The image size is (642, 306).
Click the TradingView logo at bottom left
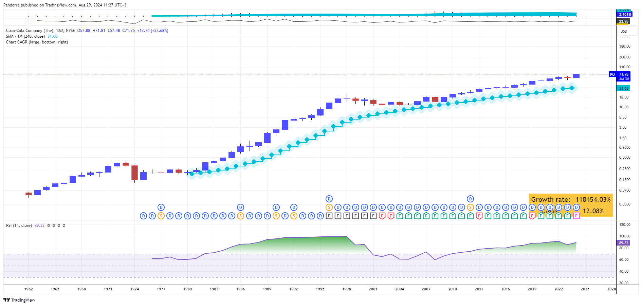coord(19,300)
